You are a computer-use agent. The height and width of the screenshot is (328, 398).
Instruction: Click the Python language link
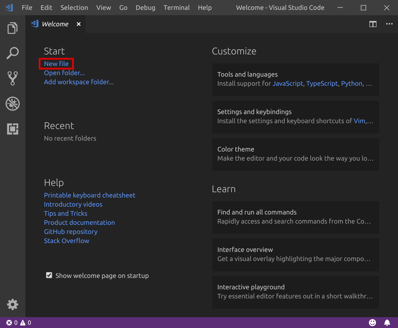tap(352, 83)
